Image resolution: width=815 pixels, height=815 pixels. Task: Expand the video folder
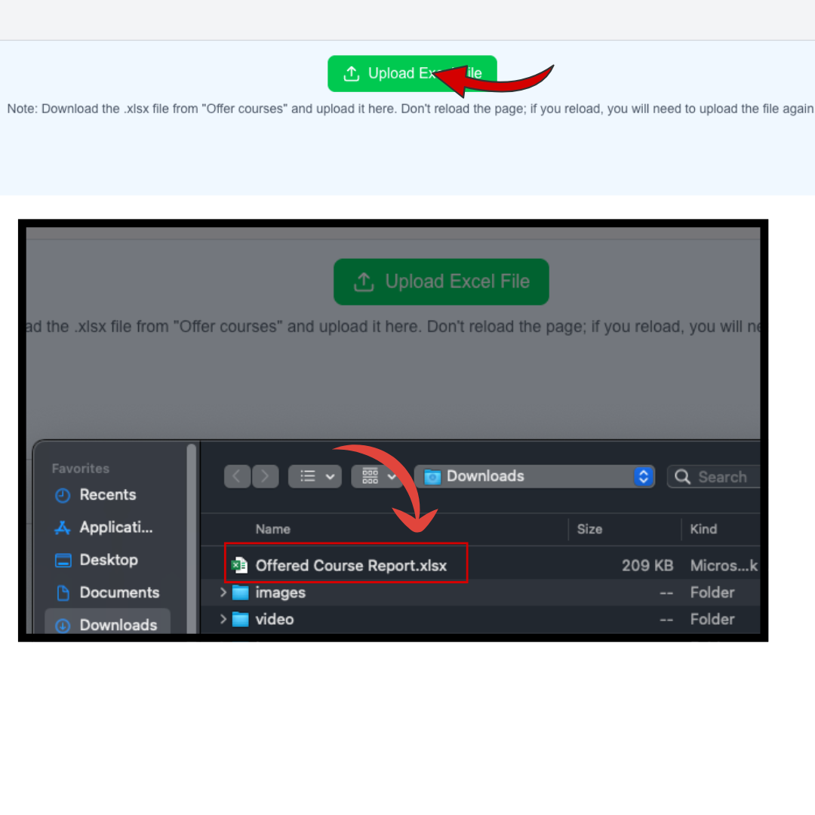tap(223, 620)
